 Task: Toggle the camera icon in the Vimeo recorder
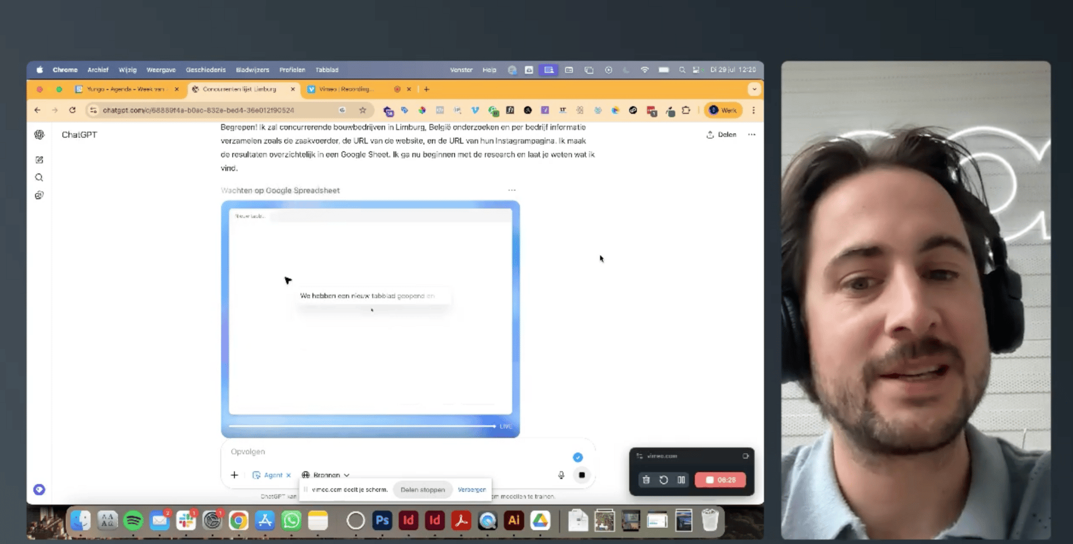(746, 456)
